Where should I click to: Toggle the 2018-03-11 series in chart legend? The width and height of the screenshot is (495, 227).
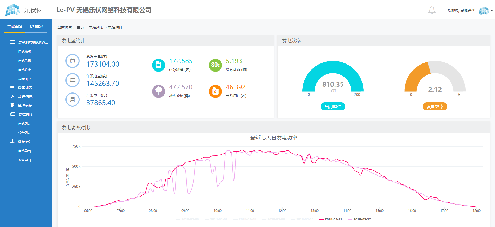pos(331,219)
